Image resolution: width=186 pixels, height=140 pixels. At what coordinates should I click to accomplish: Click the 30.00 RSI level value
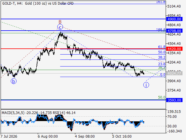[172, 126]
